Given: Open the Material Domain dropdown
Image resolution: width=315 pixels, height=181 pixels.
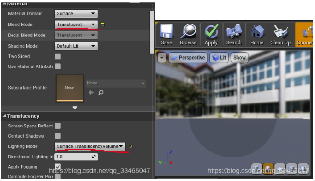Looking at the screenshot, I should [x=76, y=14].
